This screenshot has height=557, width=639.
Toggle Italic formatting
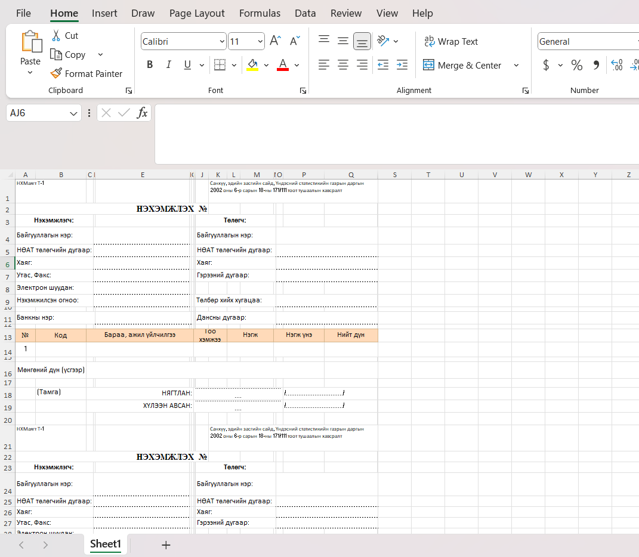coord(168,65)
